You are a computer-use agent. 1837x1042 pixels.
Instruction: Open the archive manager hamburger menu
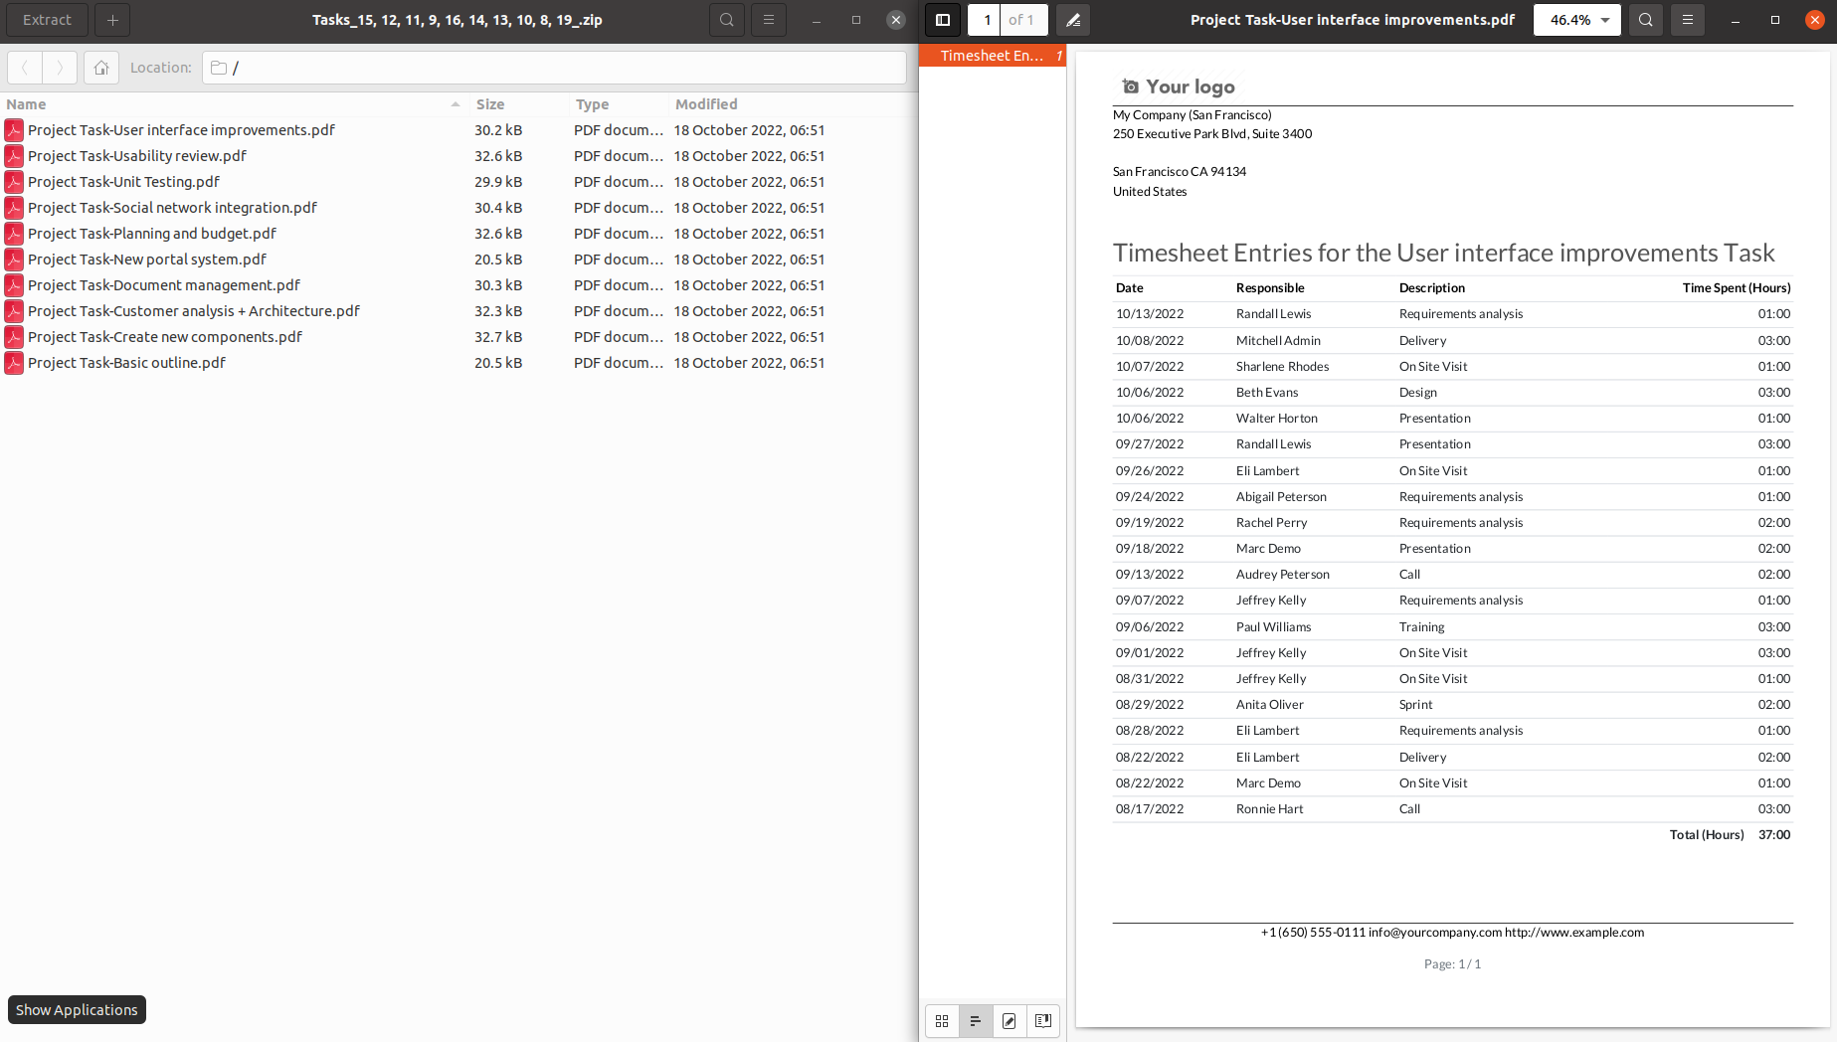(769, 20)
